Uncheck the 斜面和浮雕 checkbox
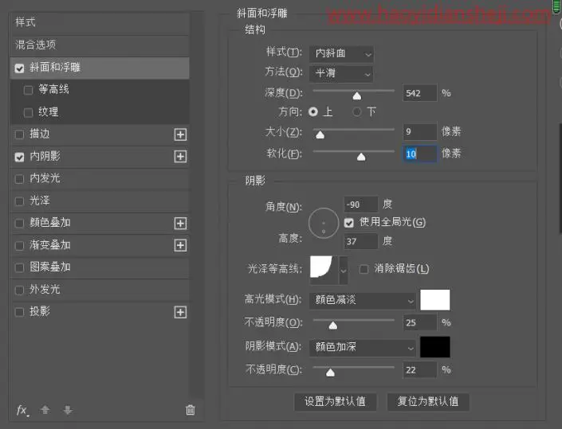The width and height of the screenshot is (562, 429). [19, 68]
